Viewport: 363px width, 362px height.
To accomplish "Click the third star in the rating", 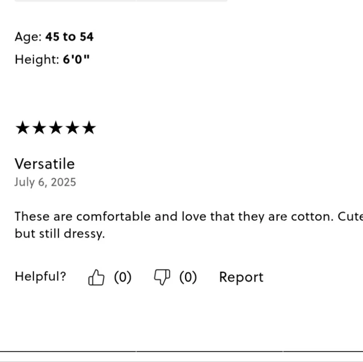I will (x=56, y=128).
